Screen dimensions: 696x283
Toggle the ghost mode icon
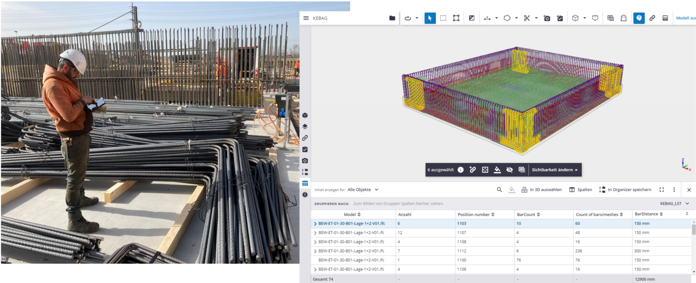click(x=624, y=18)
